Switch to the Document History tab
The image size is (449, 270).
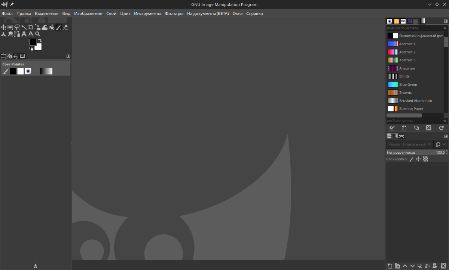pyautogui.click(x=410, y=21)
